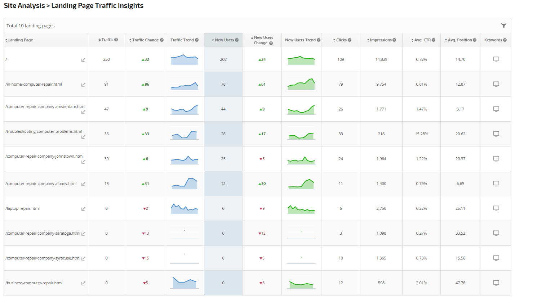
Task: Click the Traffic column help icon
Action: click(116, 40)
